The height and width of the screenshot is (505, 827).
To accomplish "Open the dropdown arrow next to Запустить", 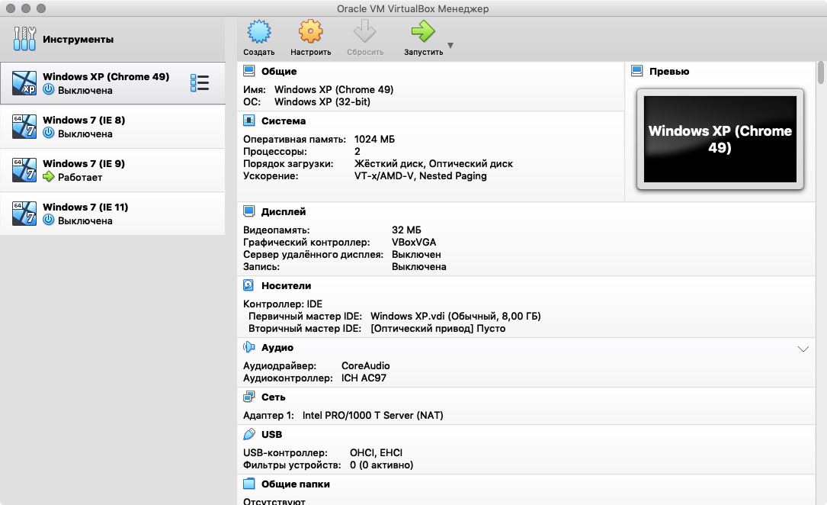I will (x=450, y=45).
